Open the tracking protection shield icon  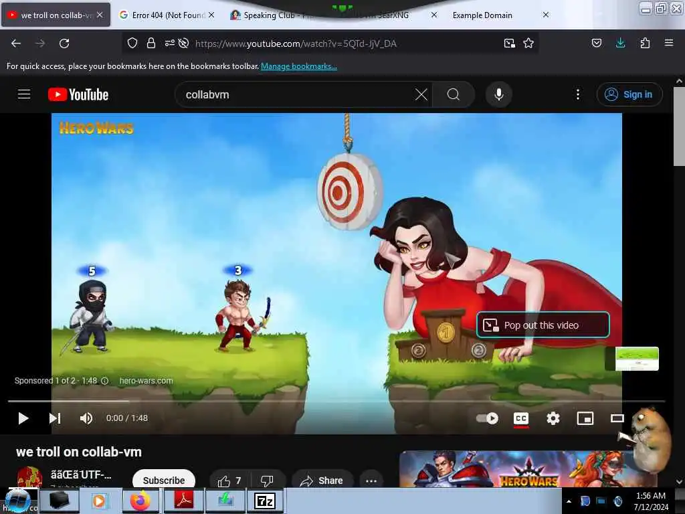132,43
